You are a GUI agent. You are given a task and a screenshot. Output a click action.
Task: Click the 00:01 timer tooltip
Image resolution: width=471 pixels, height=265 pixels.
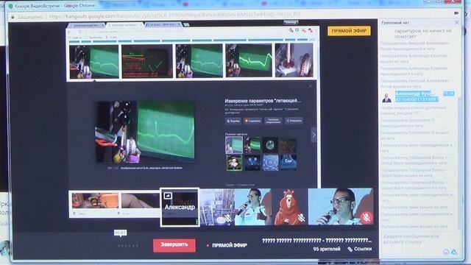120,233
